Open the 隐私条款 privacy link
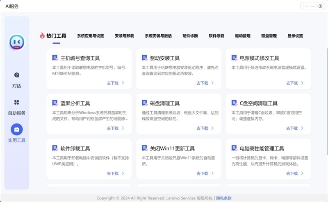Image resolution: width=328 pixels, height=202 pixels. pyautogui.click(x=224, y=198)
